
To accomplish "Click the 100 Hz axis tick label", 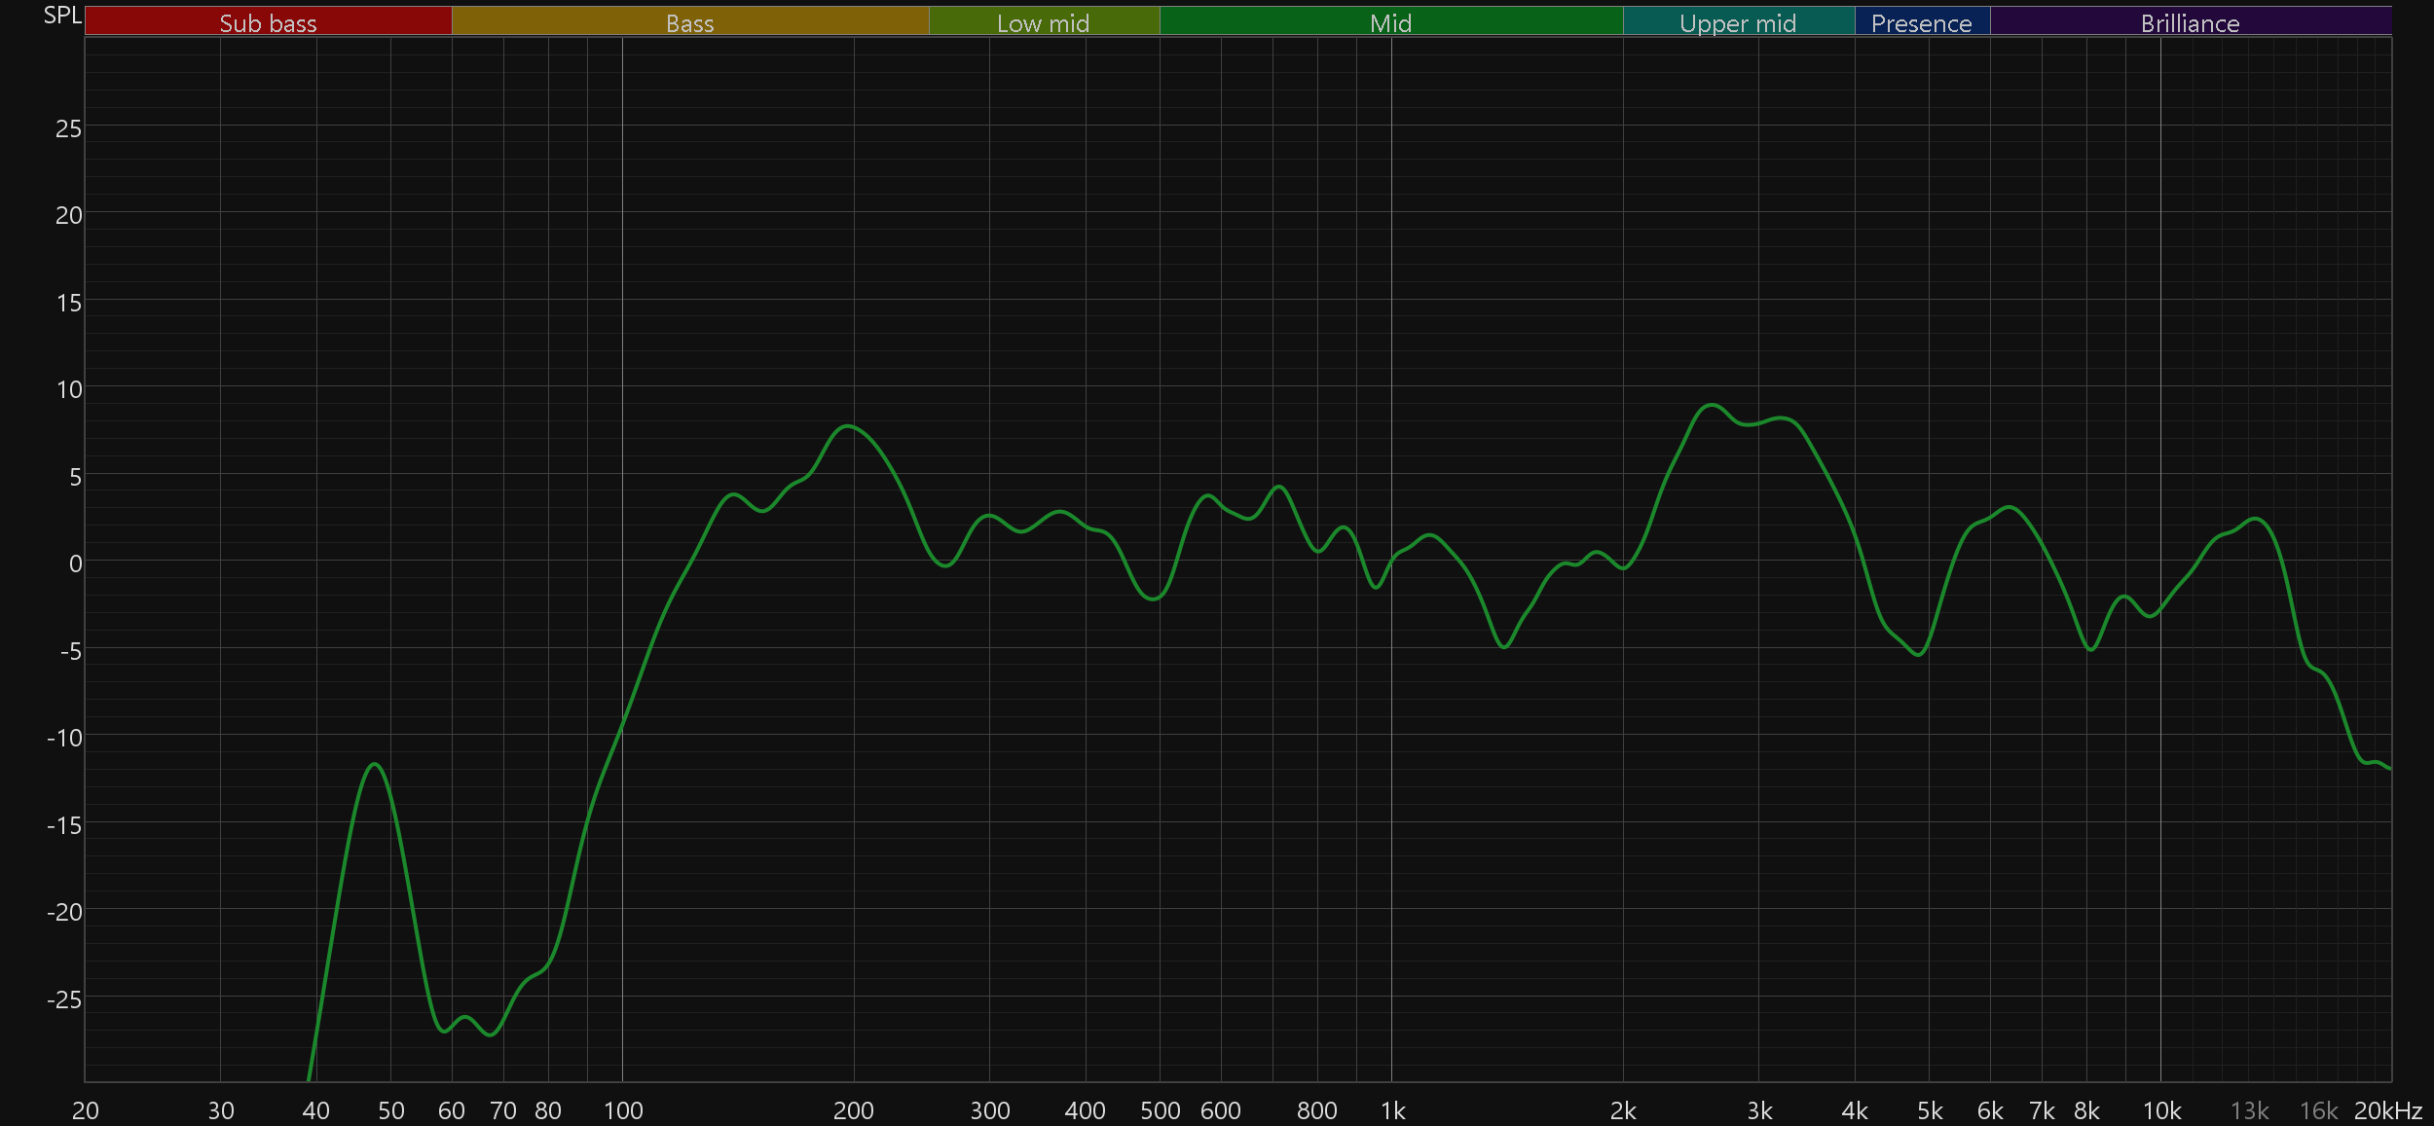I will point(623,1110).
